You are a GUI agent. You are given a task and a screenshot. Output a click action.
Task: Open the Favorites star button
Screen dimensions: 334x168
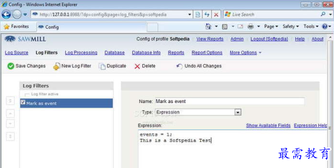[x=17, y=27]
